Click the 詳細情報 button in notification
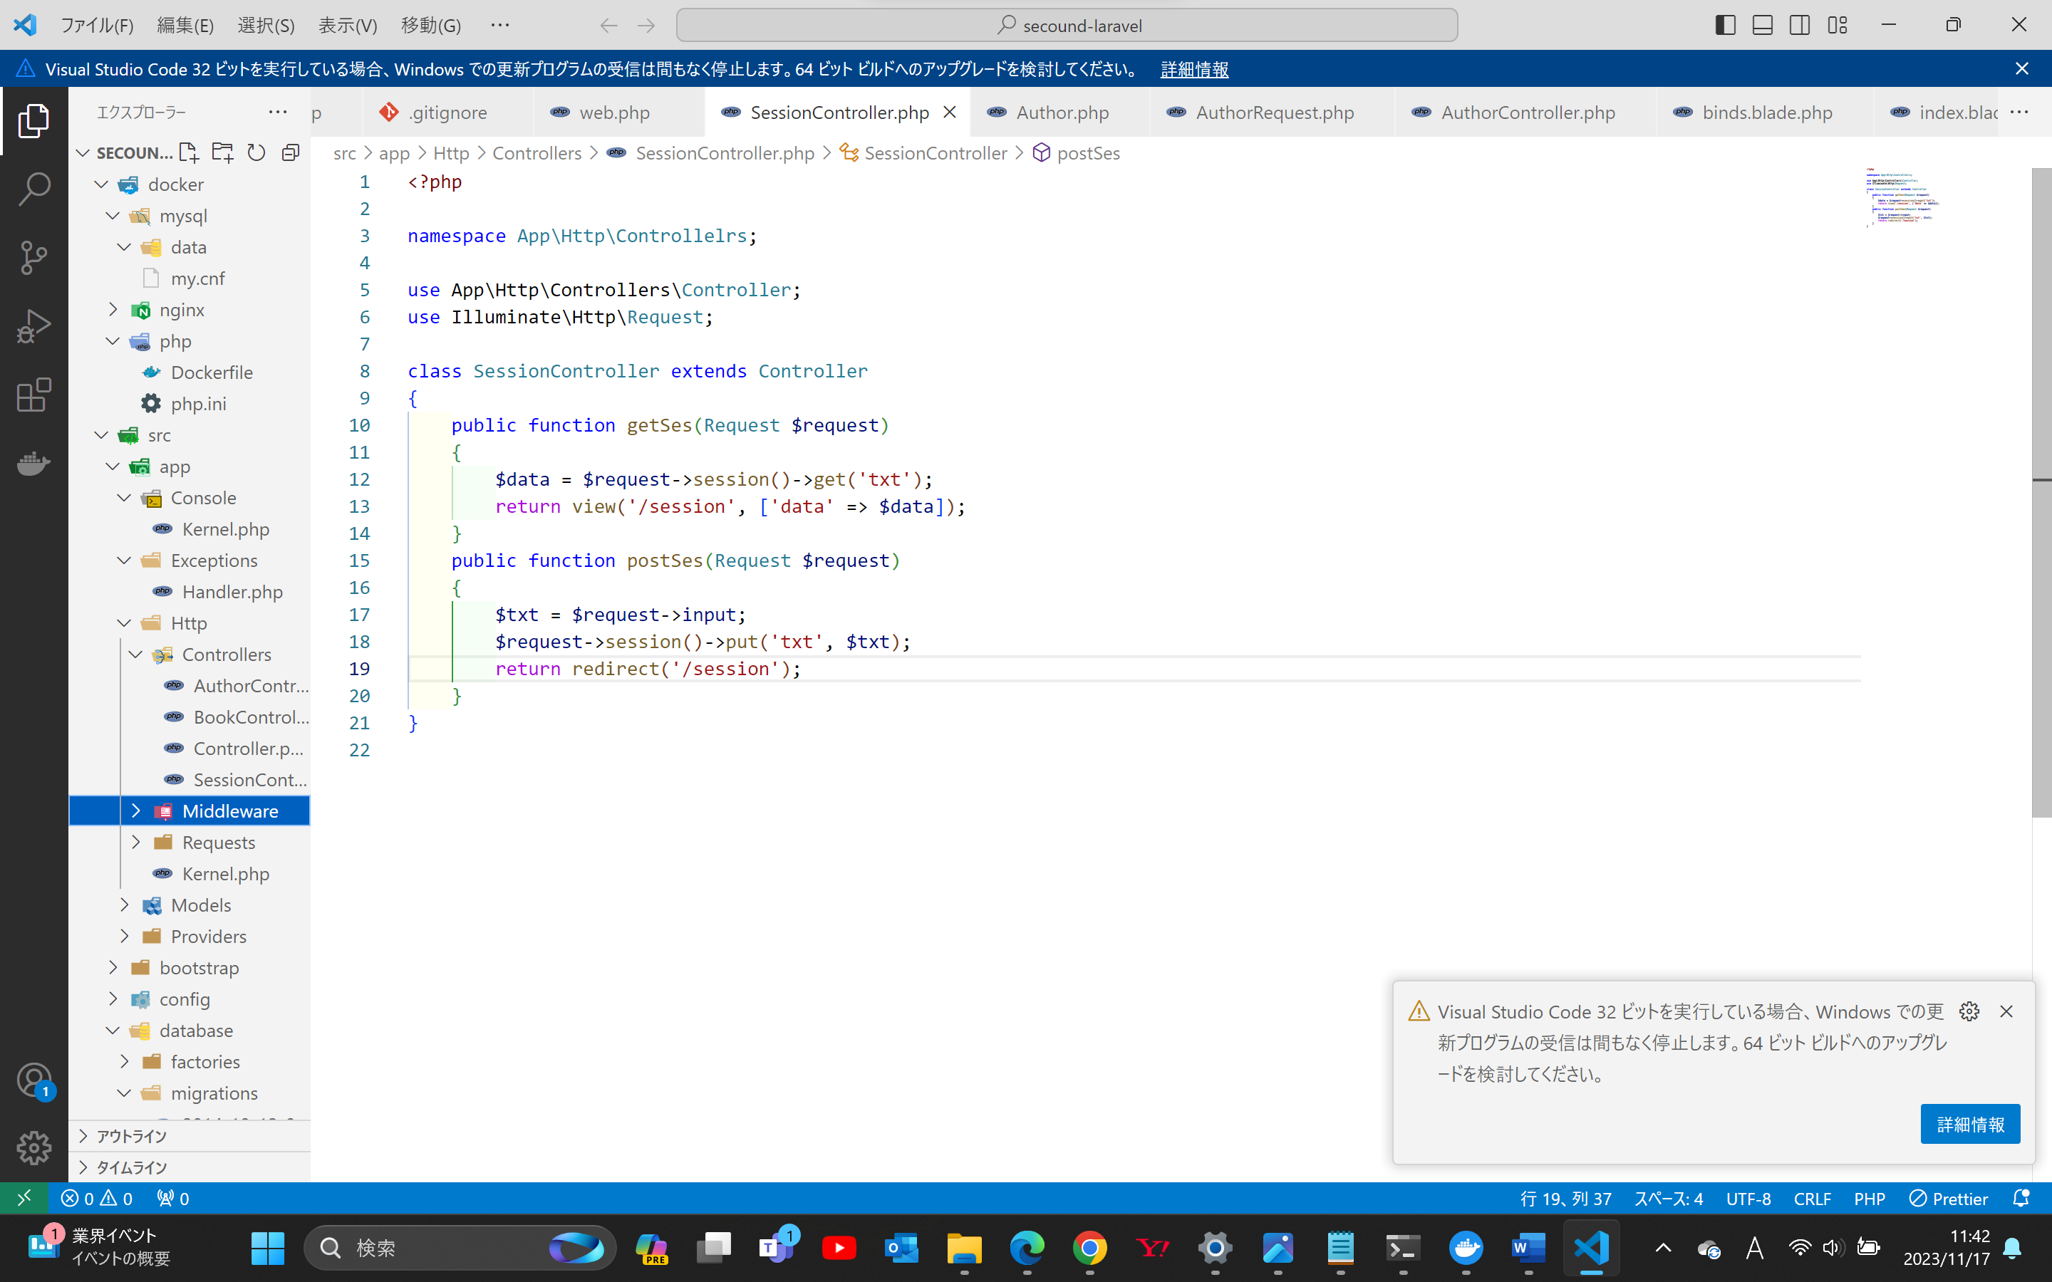This screenshot has width=2052, height=1282. point(1970,1125)
